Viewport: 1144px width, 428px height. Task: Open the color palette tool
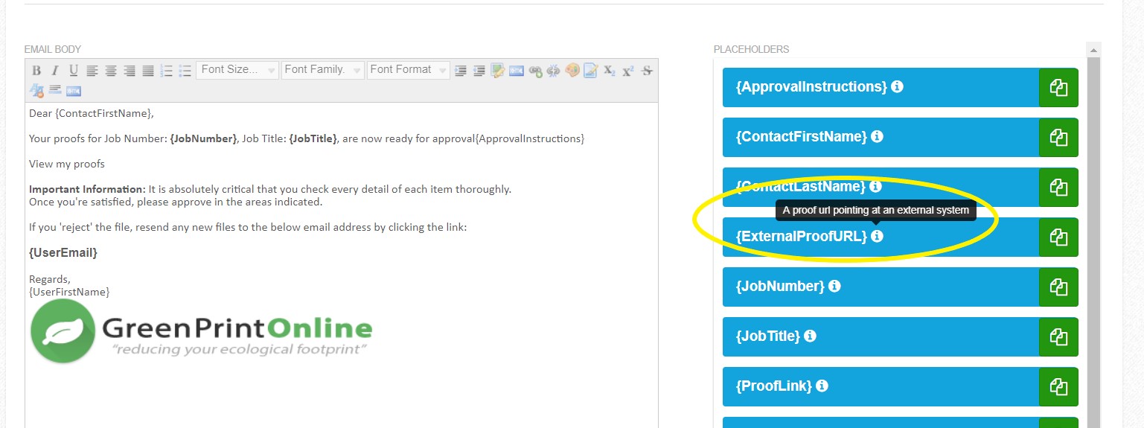click(x=572, y=71)
